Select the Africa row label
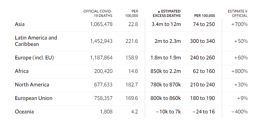Image resolution: width=267 pixels, height=132 pixels. 22,71
